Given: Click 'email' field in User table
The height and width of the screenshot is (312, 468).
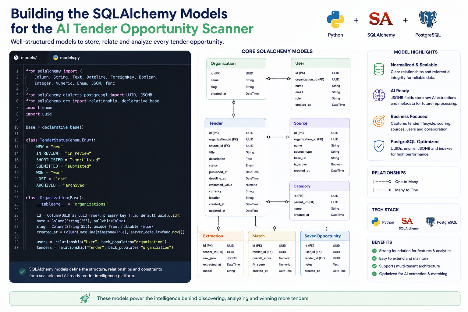Looking at the screenshot, I should click(x=299, y=92).
